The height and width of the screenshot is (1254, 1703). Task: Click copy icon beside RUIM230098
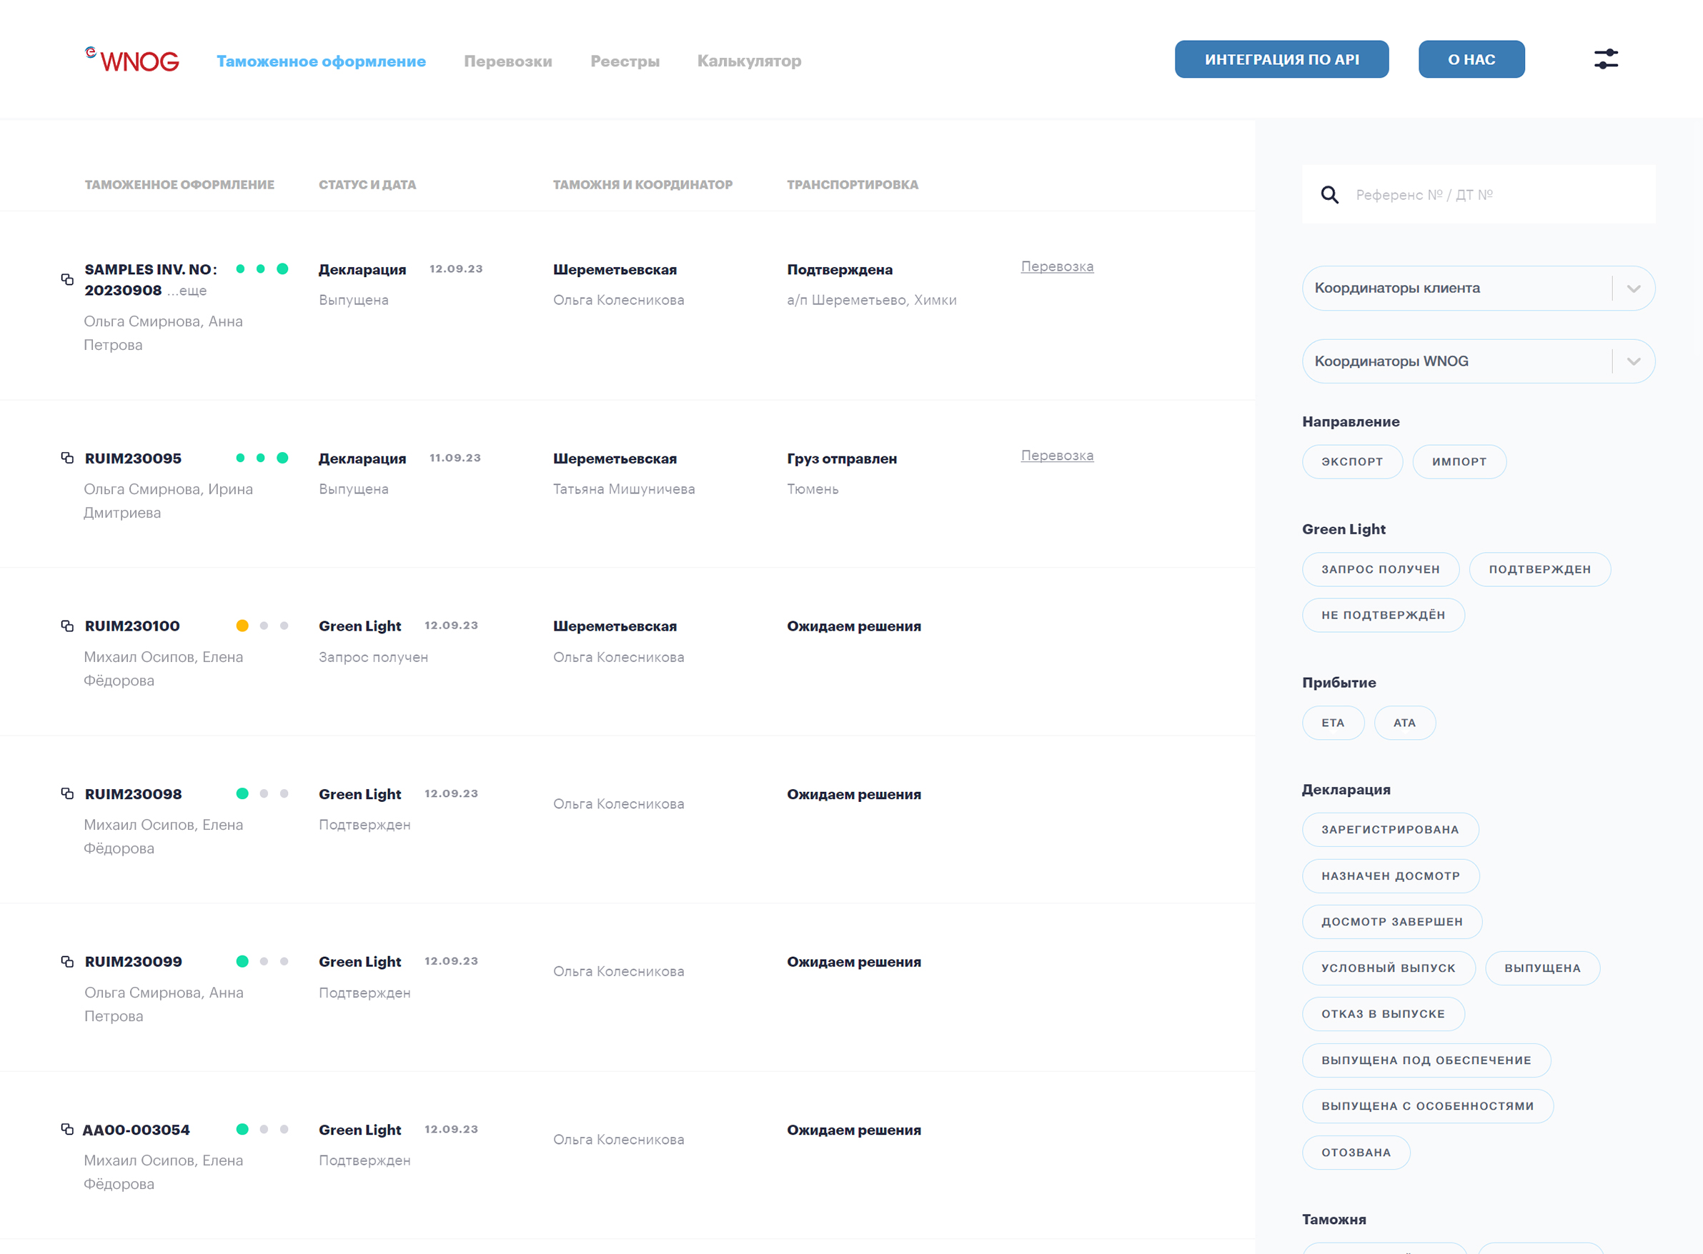coord(68,793)
